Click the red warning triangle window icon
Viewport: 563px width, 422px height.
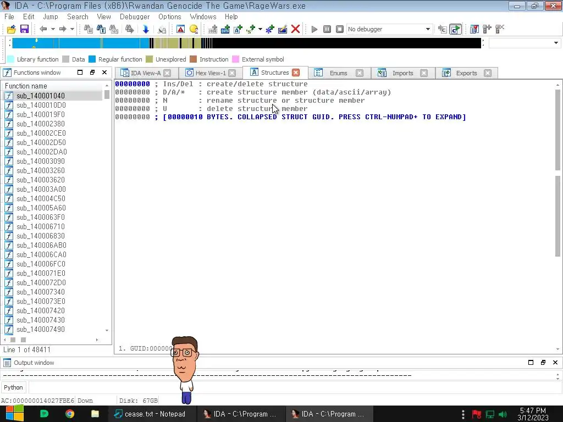tap(180, 29)
